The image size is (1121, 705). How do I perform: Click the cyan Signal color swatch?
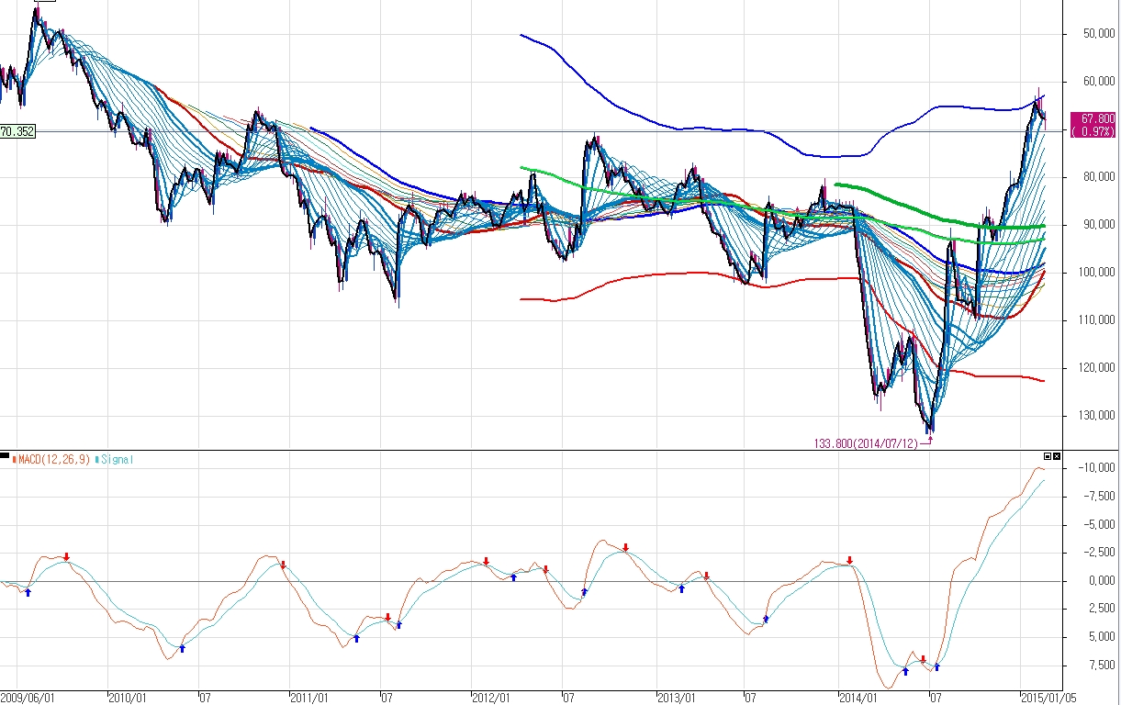96,459
